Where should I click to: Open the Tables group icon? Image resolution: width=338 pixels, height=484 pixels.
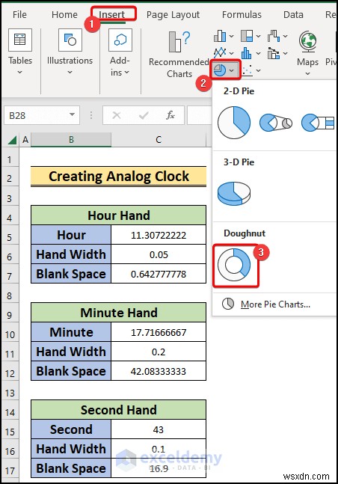(x=20, y=40)
